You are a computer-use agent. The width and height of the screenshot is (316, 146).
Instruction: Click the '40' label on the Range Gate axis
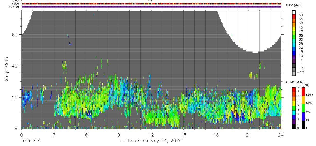point(15,66)
